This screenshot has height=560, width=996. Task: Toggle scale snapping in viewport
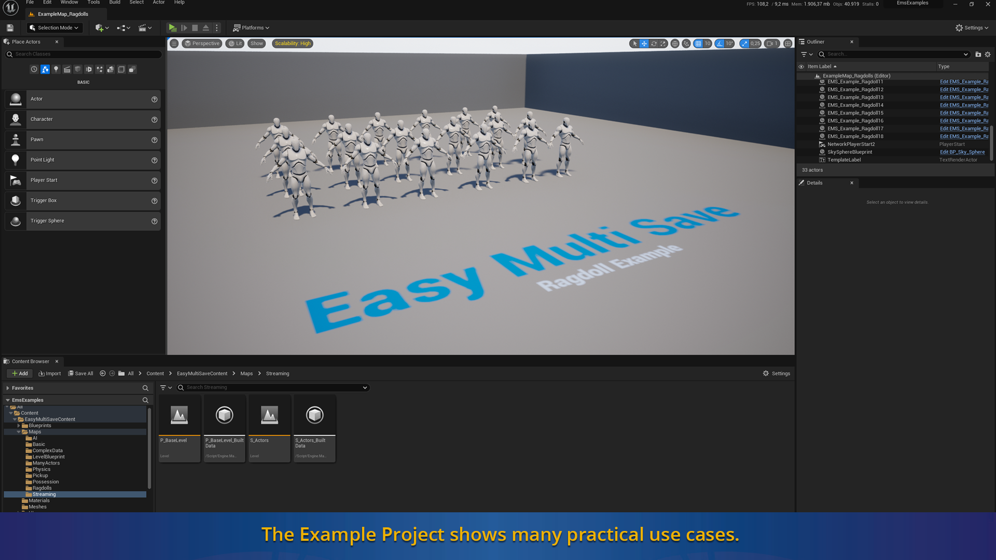pyautogui.click(x=745, y=44)
